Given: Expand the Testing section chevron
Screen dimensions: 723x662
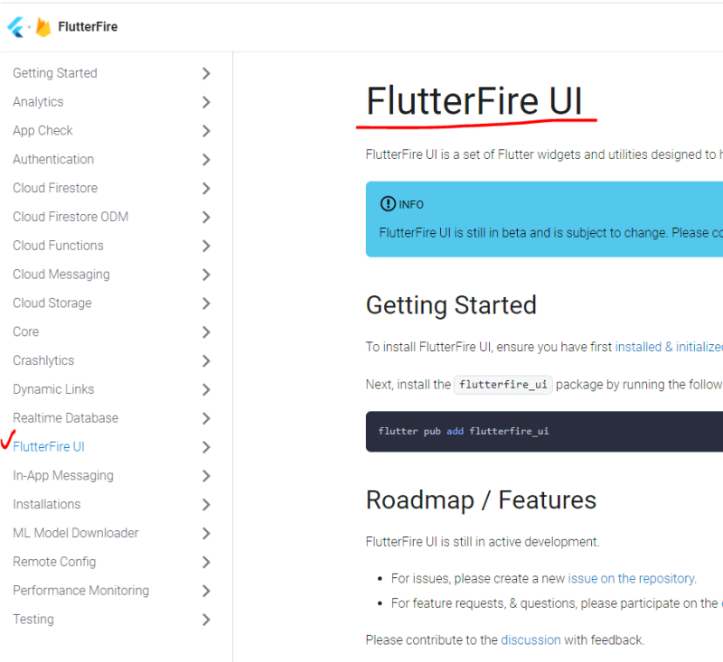Looking at the screenshot, I should tap(206, 620).
